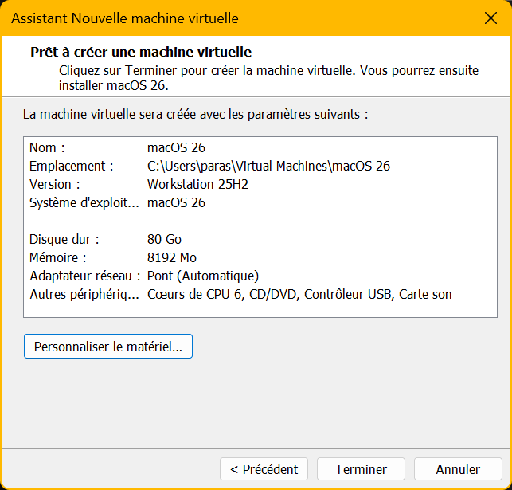512x490 pixels.
Task: Click the Virtual Machines folder path value
Action: pos(268,166)
